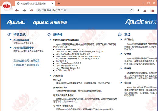Click the 获取Apusic商业用户软件授权文件 description
158x111 pixels.
29,51
